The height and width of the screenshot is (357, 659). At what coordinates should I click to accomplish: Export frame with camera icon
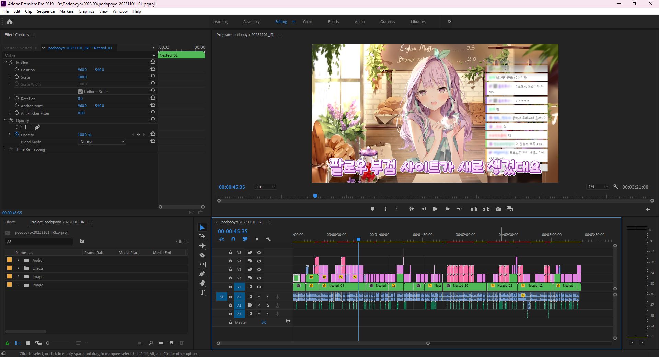pyautogui.click(x=498, y=209)
